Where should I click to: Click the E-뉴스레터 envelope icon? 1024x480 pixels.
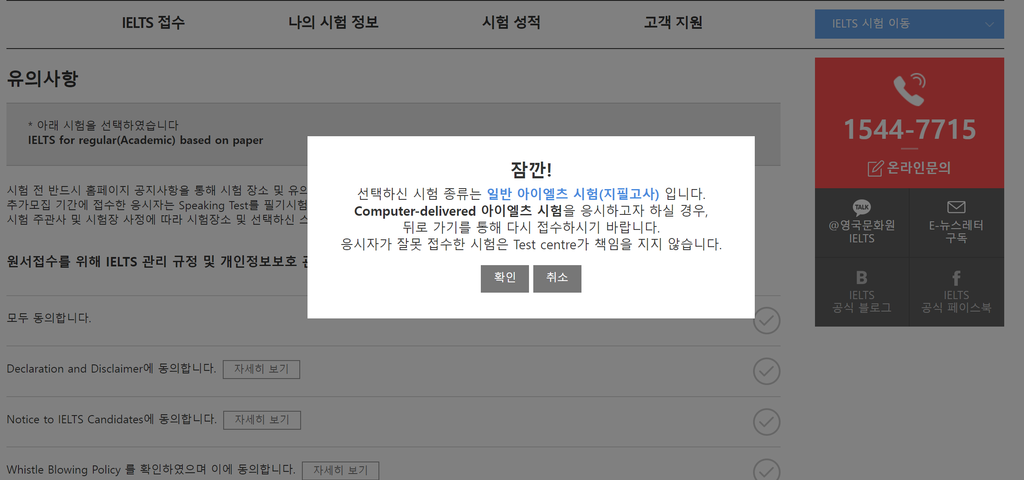coord(956,207)
